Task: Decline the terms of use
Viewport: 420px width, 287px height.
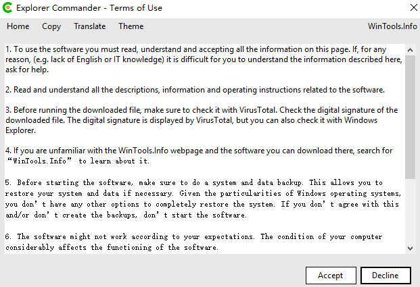Action: click(x=386, y=276)
